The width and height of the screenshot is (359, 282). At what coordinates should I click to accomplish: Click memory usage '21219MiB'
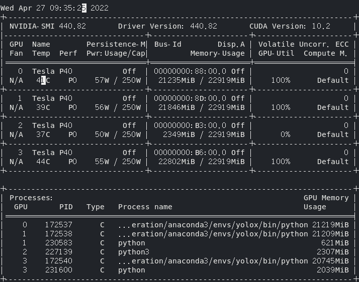[331, 225]
